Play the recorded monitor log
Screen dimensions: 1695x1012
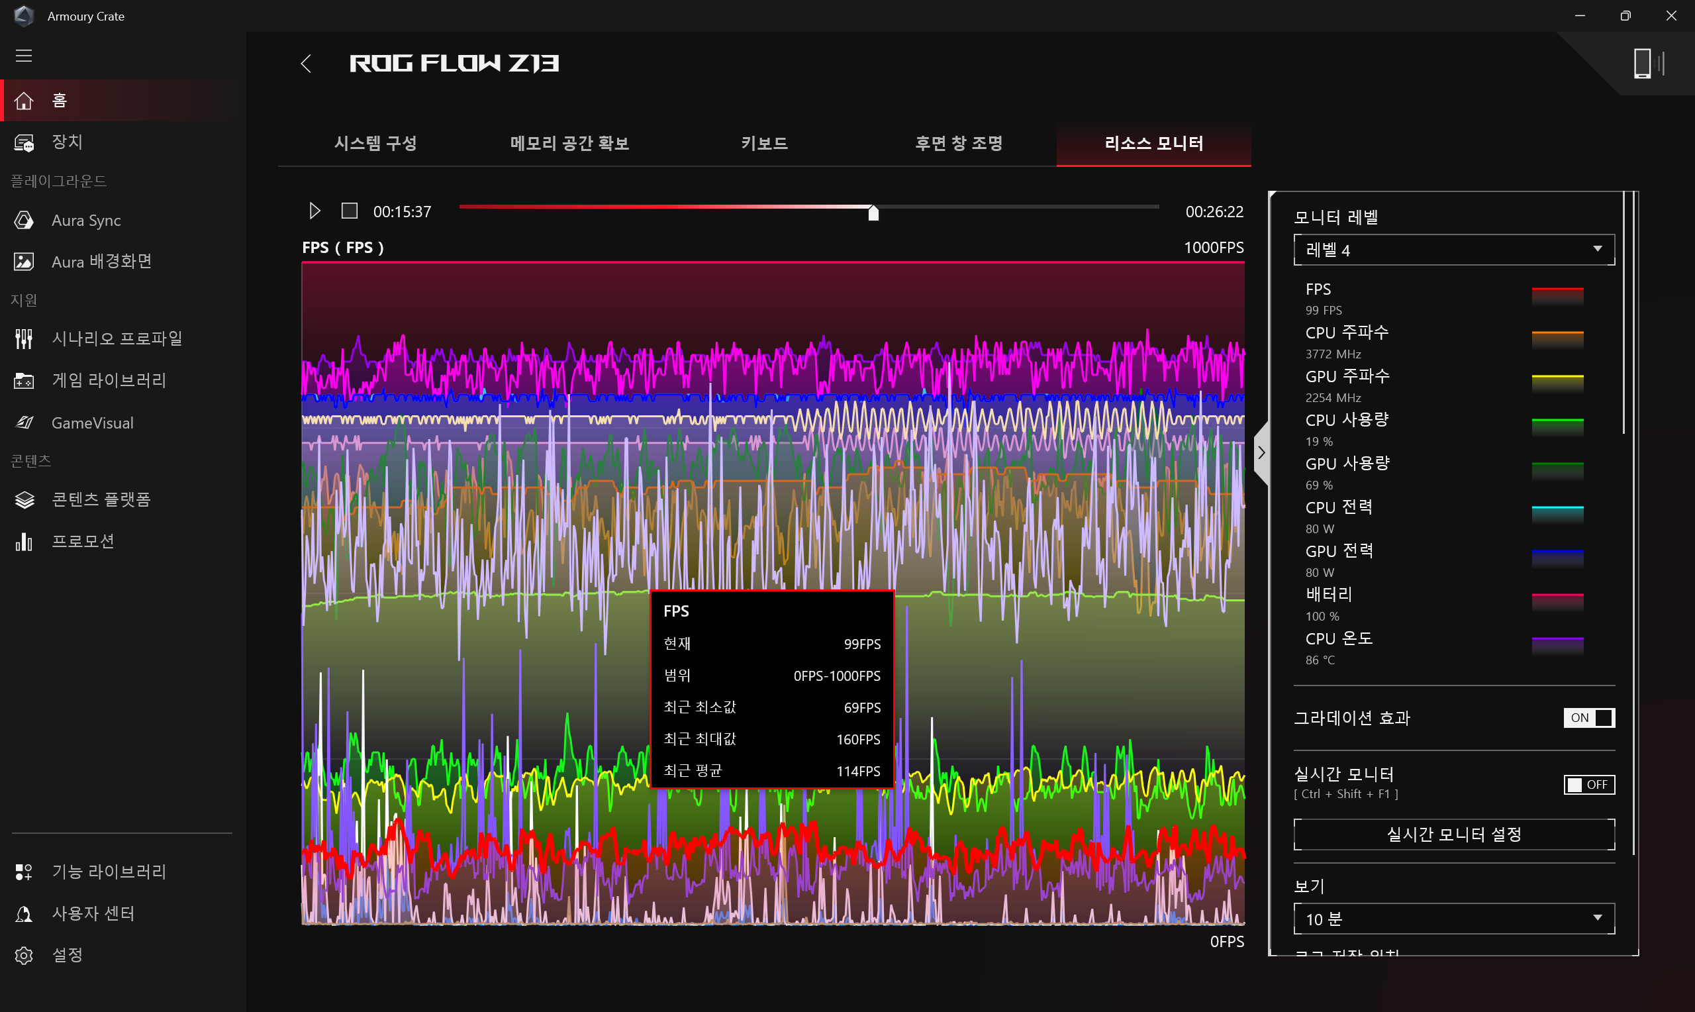(315, 211)
